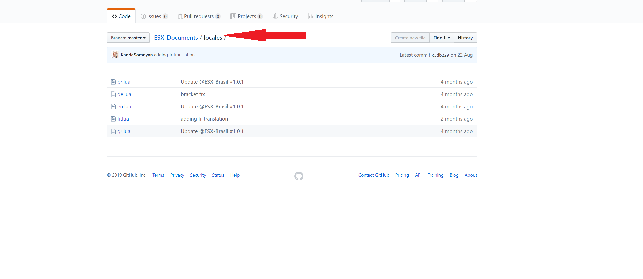Click the Insights graph icon
Image resolution: width=643 pixels, height=279 pixels.
(x=311, y=16)
